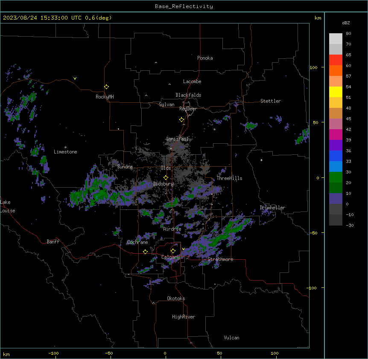Click the yellow V marker northwest of RockyMH
The height and width of the screenshot is (359, 368).
click(x=75, y=78)
